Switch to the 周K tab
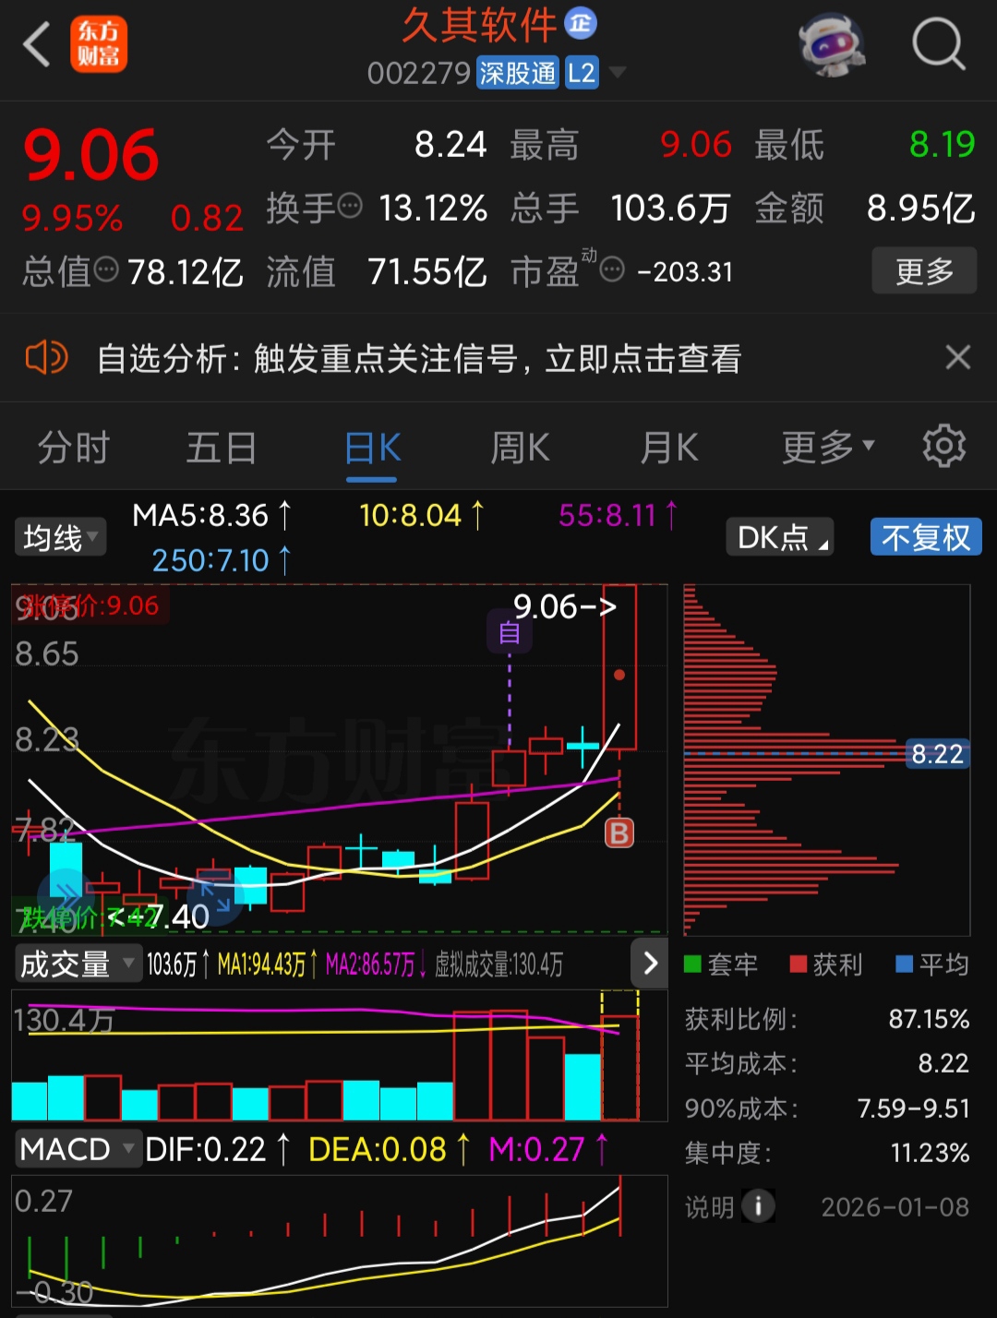This screenshot has width=997, height=1318. pos(520,448)
